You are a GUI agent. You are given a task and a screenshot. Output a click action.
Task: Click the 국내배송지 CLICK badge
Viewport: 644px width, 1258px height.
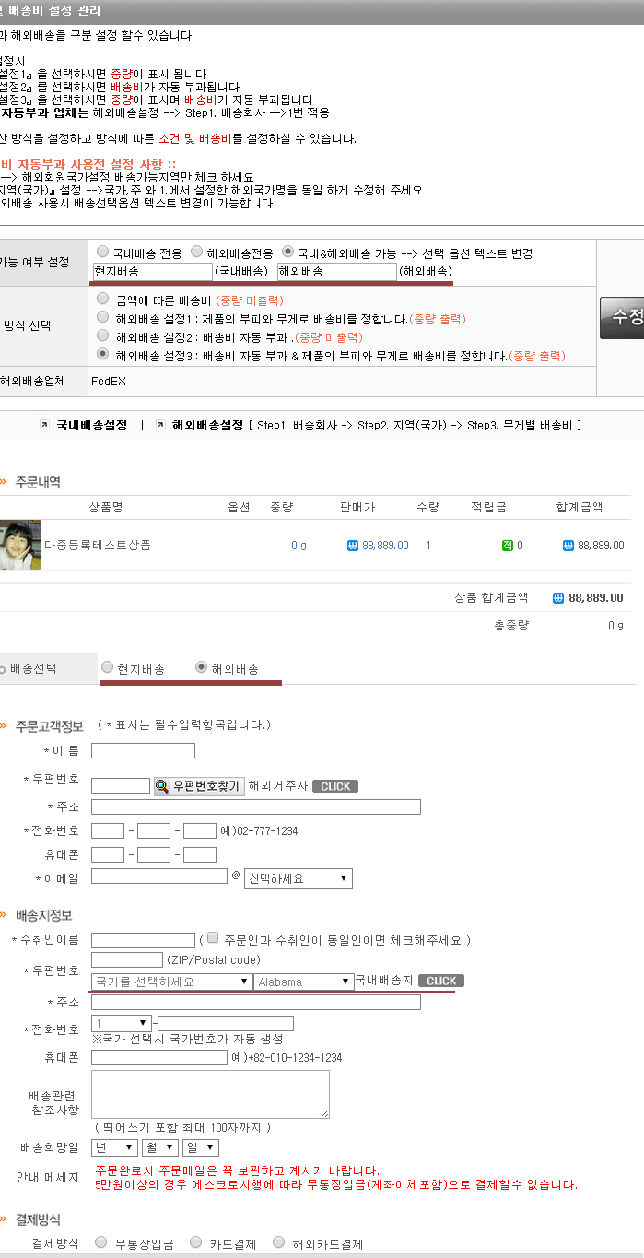441,981
